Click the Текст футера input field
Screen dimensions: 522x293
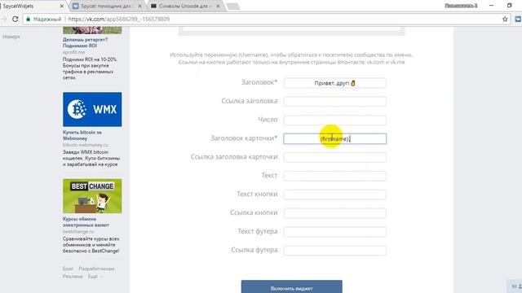[335, 231]
